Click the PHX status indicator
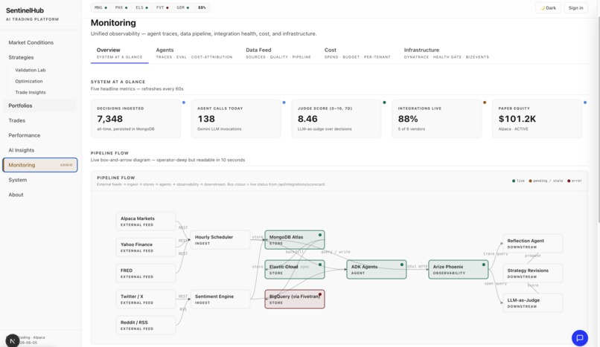The image size is (600, 347). coord(121,7)
